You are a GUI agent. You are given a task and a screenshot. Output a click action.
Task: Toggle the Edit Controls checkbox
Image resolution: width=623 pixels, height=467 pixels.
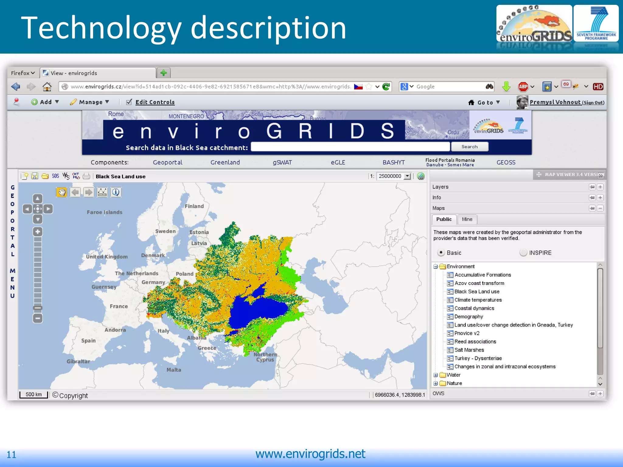pyautogui.click(x=129, y=102)
